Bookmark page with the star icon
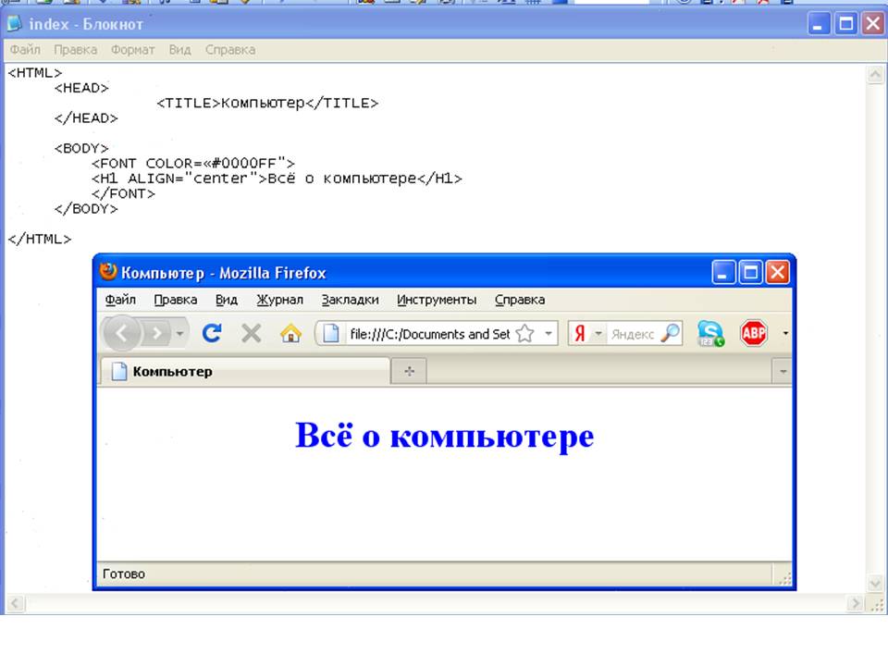The width and height of the screenshot is (888, 666). pos(524,334)
